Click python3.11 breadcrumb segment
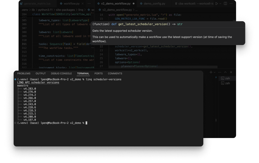Screen dimensions: 259x163 (x=45, y=10)
